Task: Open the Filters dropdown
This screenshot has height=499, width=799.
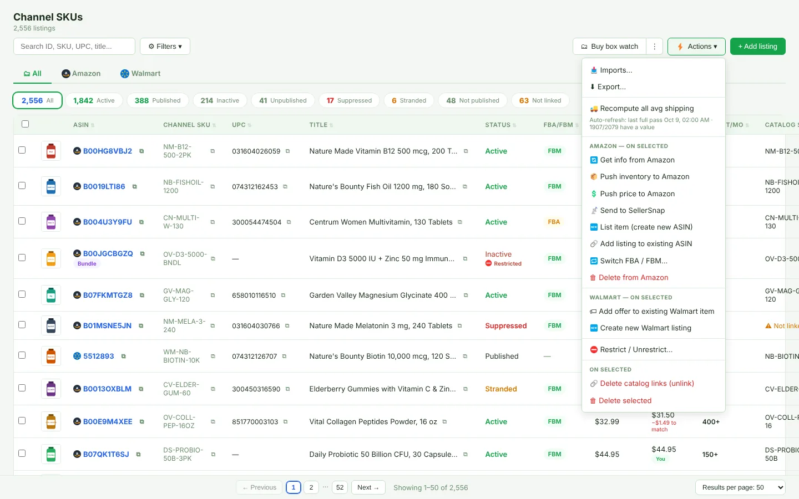Action: click(165, 47)
